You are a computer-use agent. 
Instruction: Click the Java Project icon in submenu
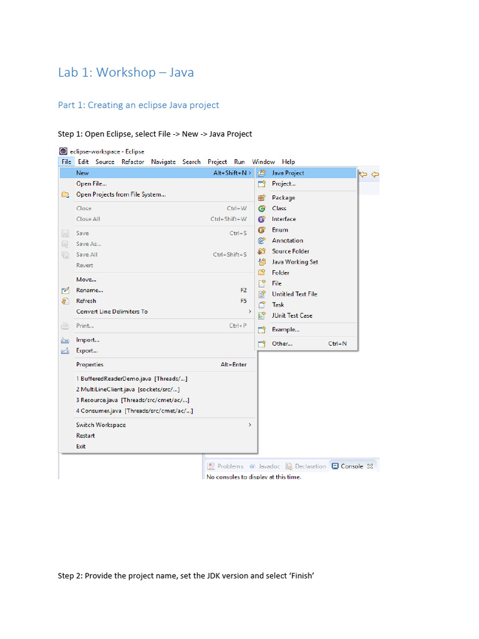[x=262, y=173]
